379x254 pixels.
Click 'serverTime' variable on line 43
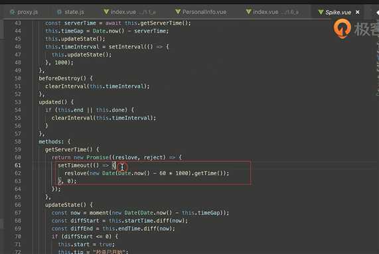pos(80,23)
